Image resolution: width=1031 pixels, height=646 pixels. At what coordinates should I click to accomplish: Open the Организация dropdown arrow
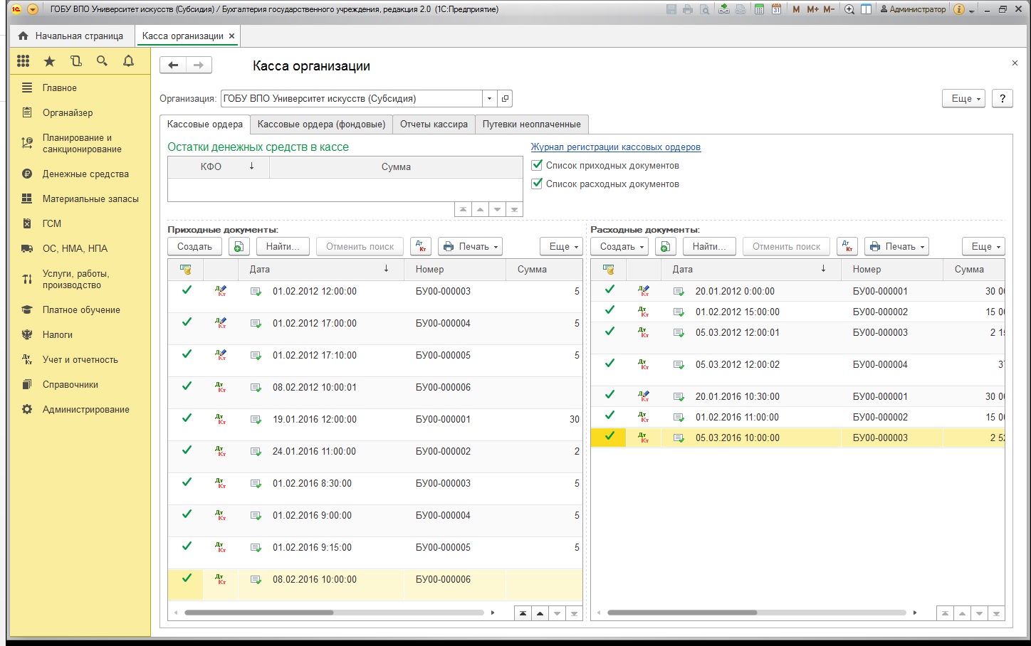(489, 99)
